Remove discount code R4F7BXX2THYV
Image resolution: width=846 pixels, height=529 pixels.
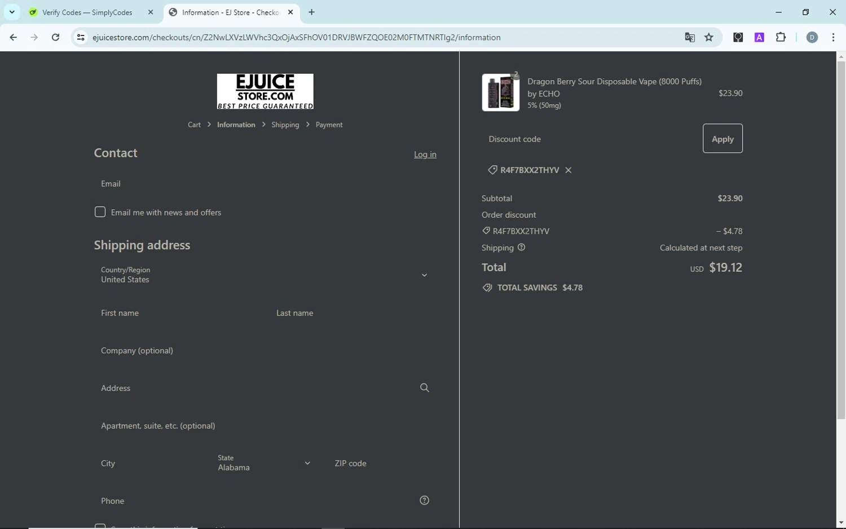point(569,170)
